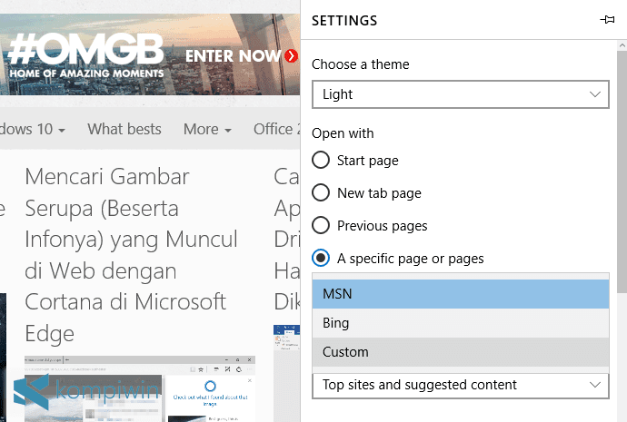Pick MSN from the page list
The image size is (627, 422).
pyautogui.click(x=460, y=294)
